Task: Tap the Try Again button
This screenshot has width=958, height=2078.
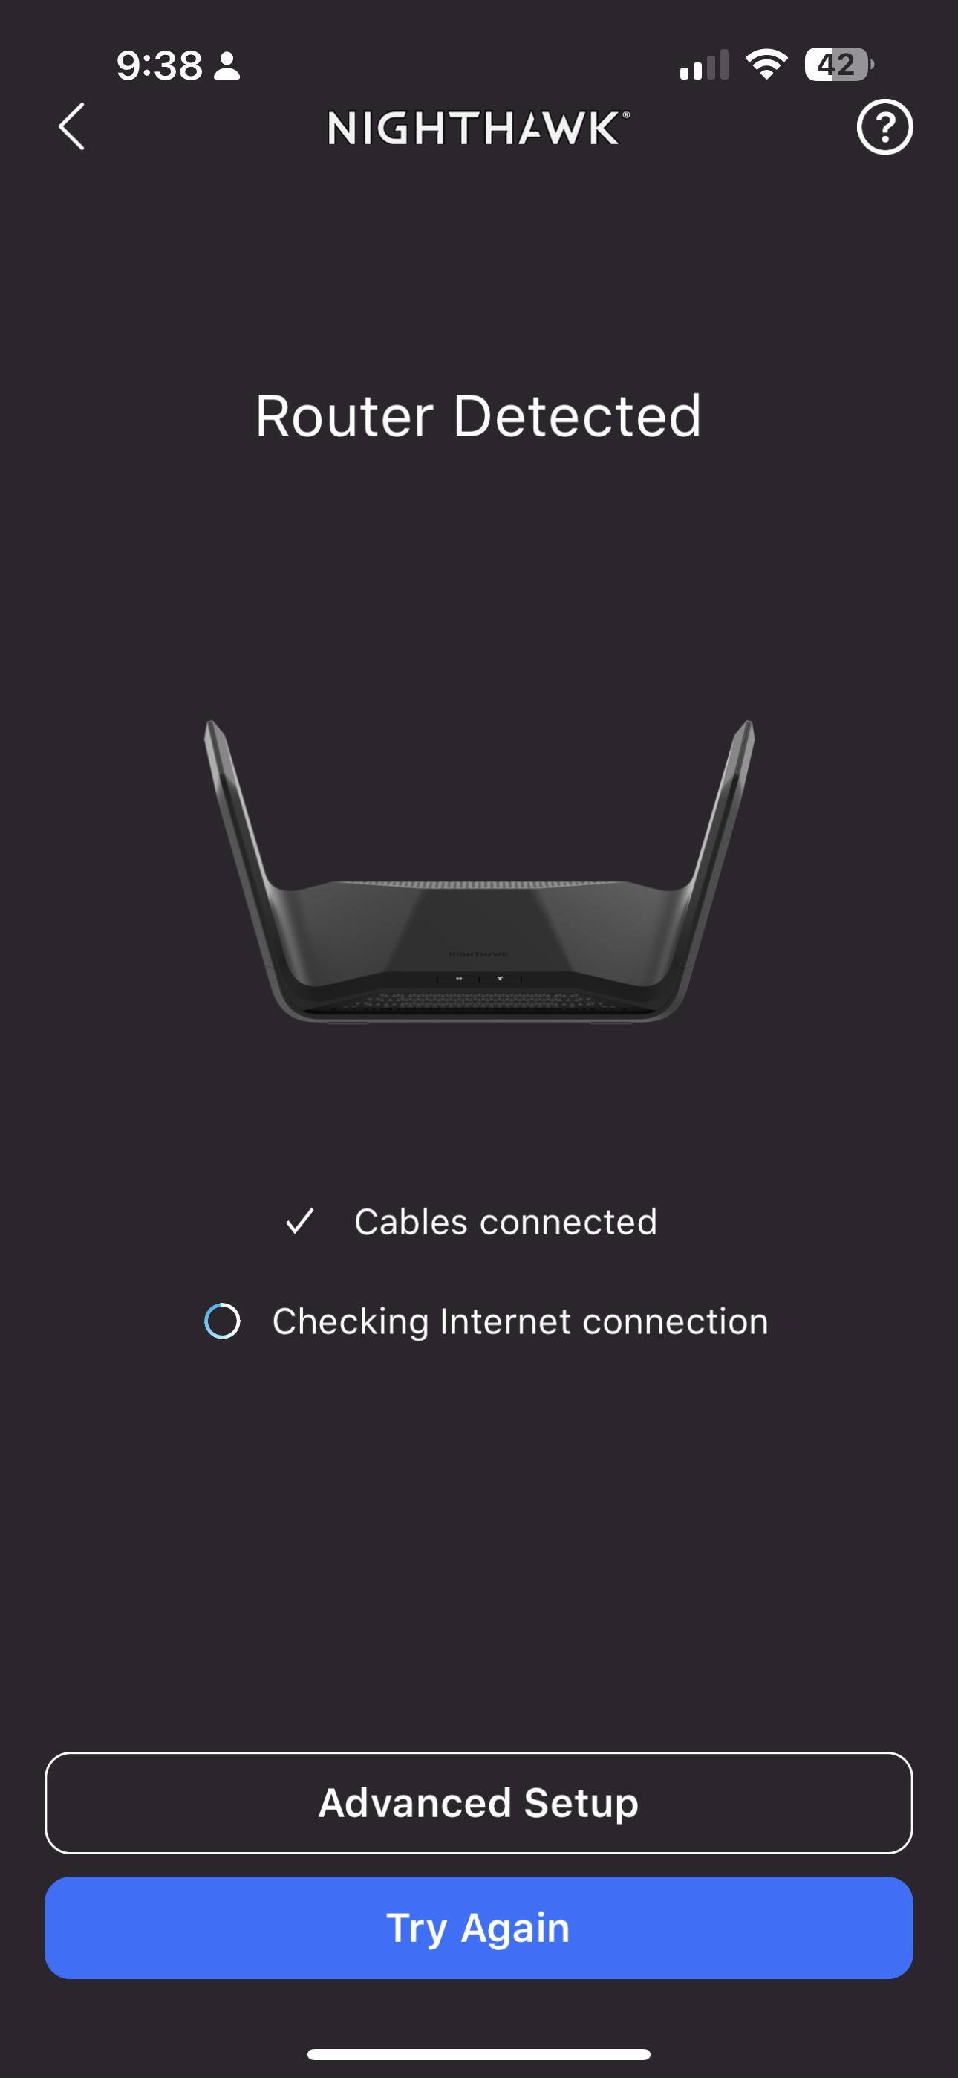Action: coord(479,1927)
